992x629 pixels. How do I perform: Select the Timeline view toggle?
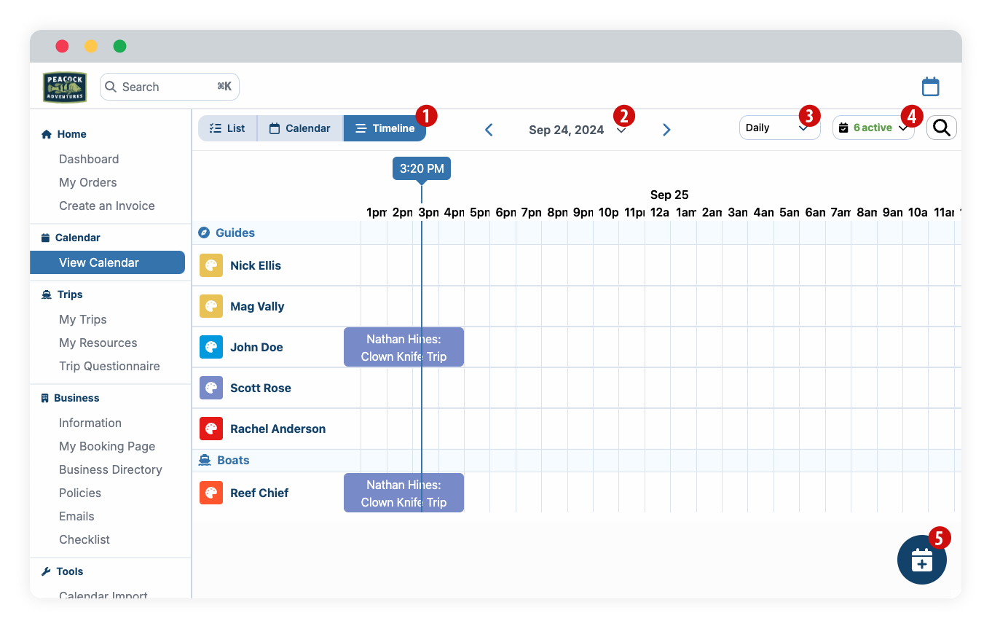point(385,128)
